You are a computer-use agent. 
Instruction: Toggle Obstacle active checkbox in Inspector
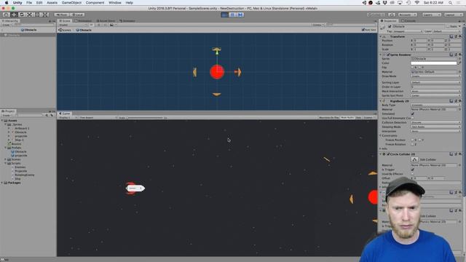(x=390, y=26)
